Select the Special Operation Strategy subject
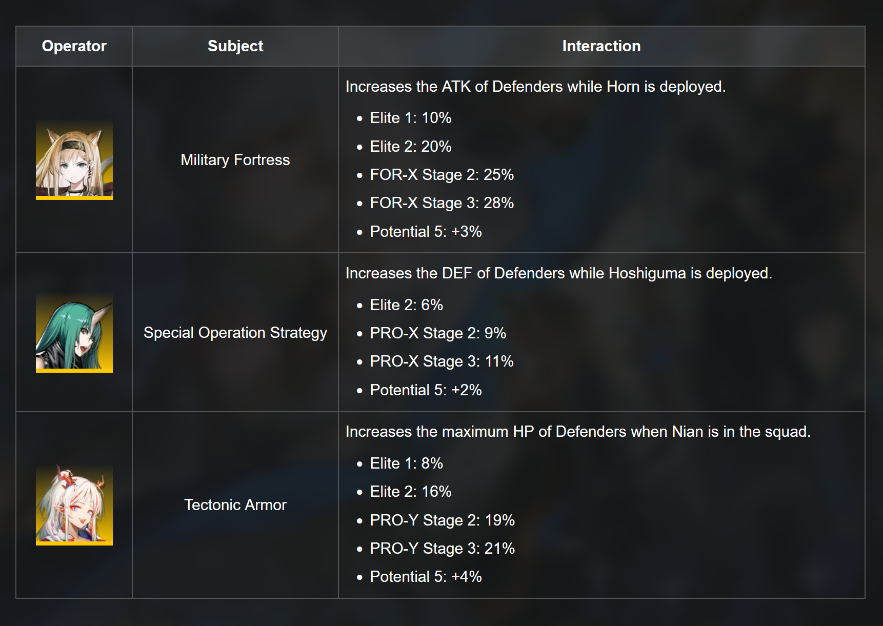883x626 pixels. tap(235, 333)
